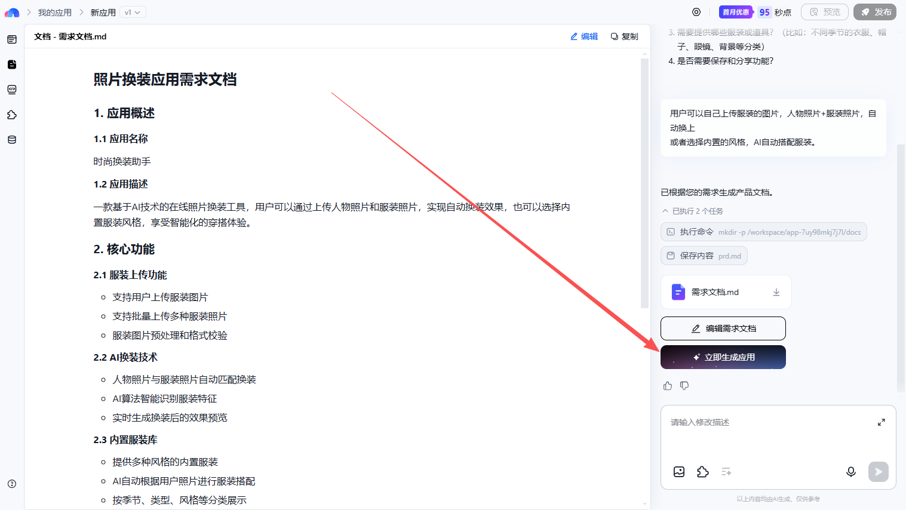Click 编辑 to edit the document
Viewport: 906px width, 510px height.
coord(584,36)
